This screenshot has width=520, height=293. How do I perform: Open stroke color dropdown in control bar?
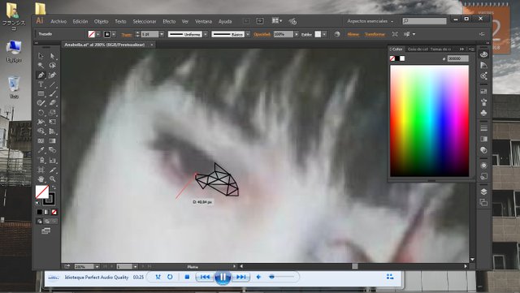(x=114, y=34)
